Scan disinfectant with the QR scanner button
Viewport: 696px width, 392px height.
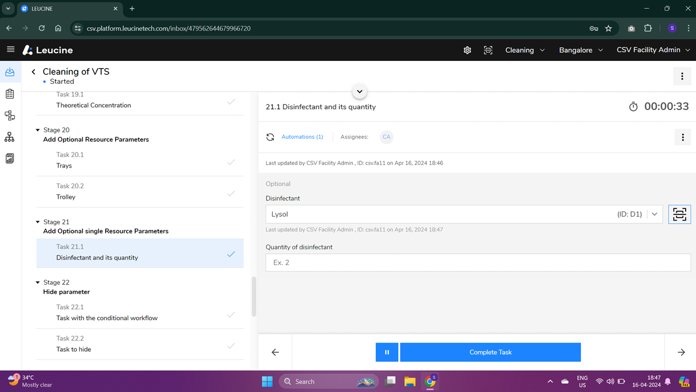(680, 215)
